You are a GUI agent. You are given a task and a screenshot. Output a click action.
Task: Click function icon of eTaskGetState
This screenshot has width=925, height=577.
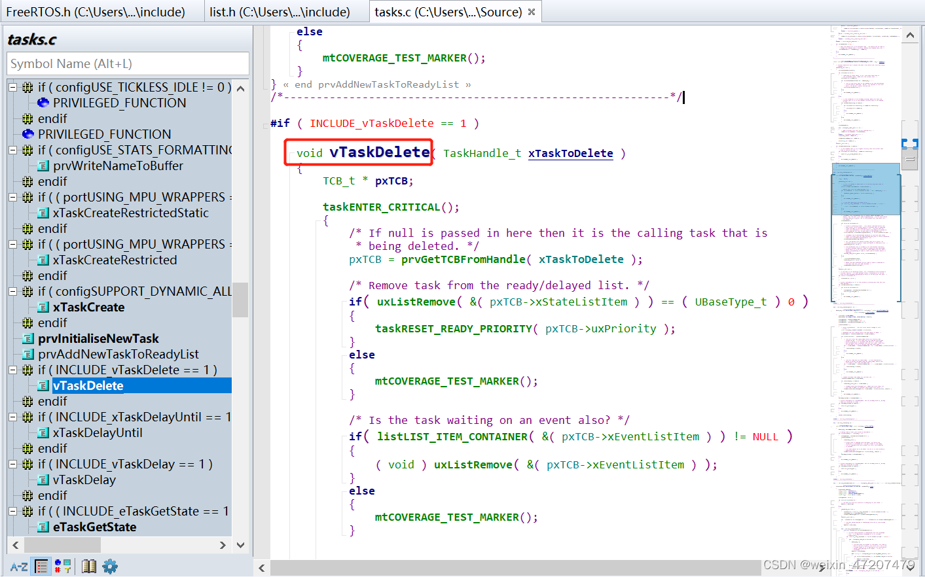click(43, 527)
